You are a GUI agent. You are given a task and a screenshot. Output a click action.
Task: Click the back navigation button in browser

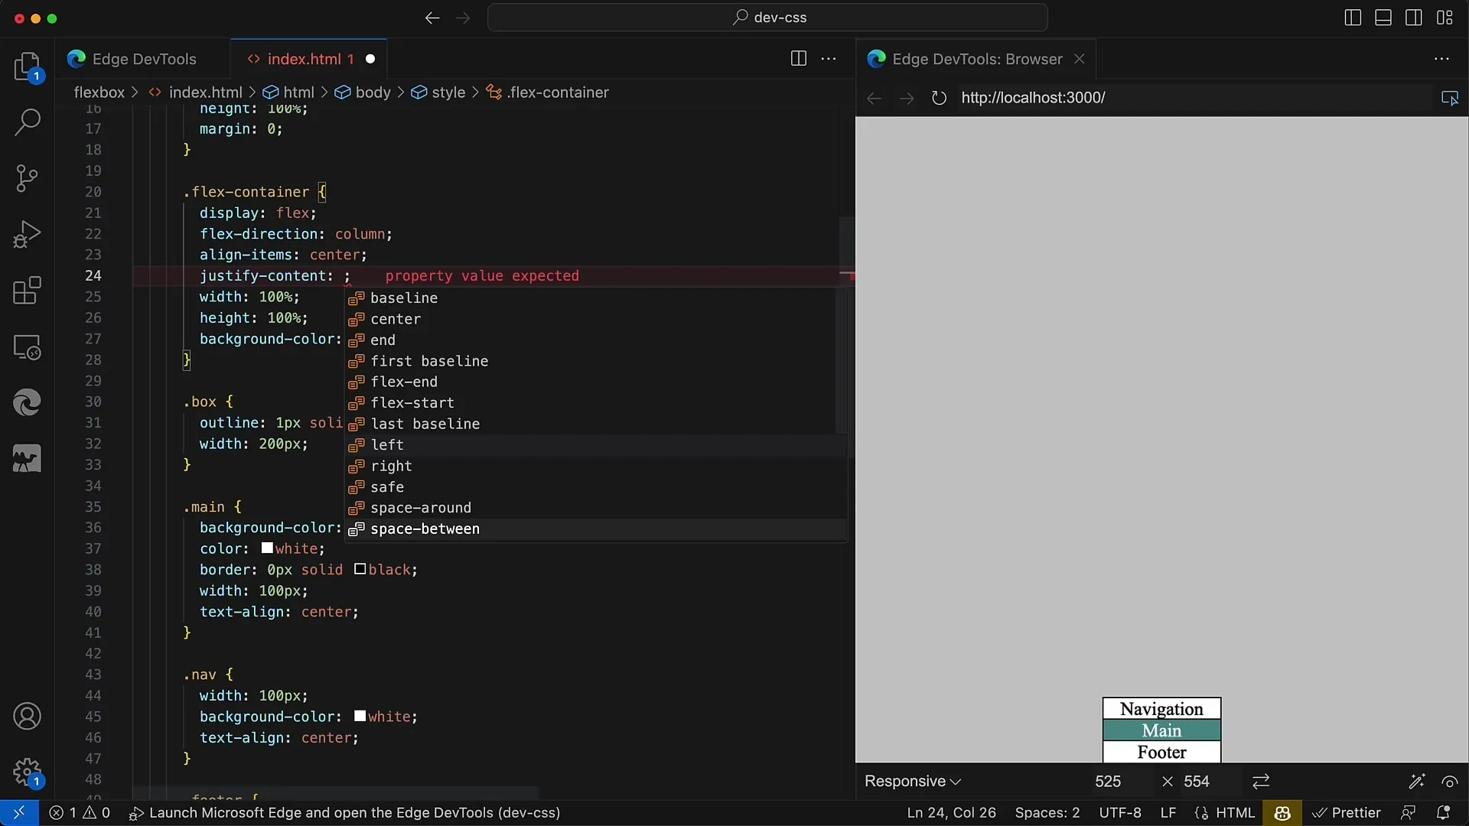coord(874,98)
